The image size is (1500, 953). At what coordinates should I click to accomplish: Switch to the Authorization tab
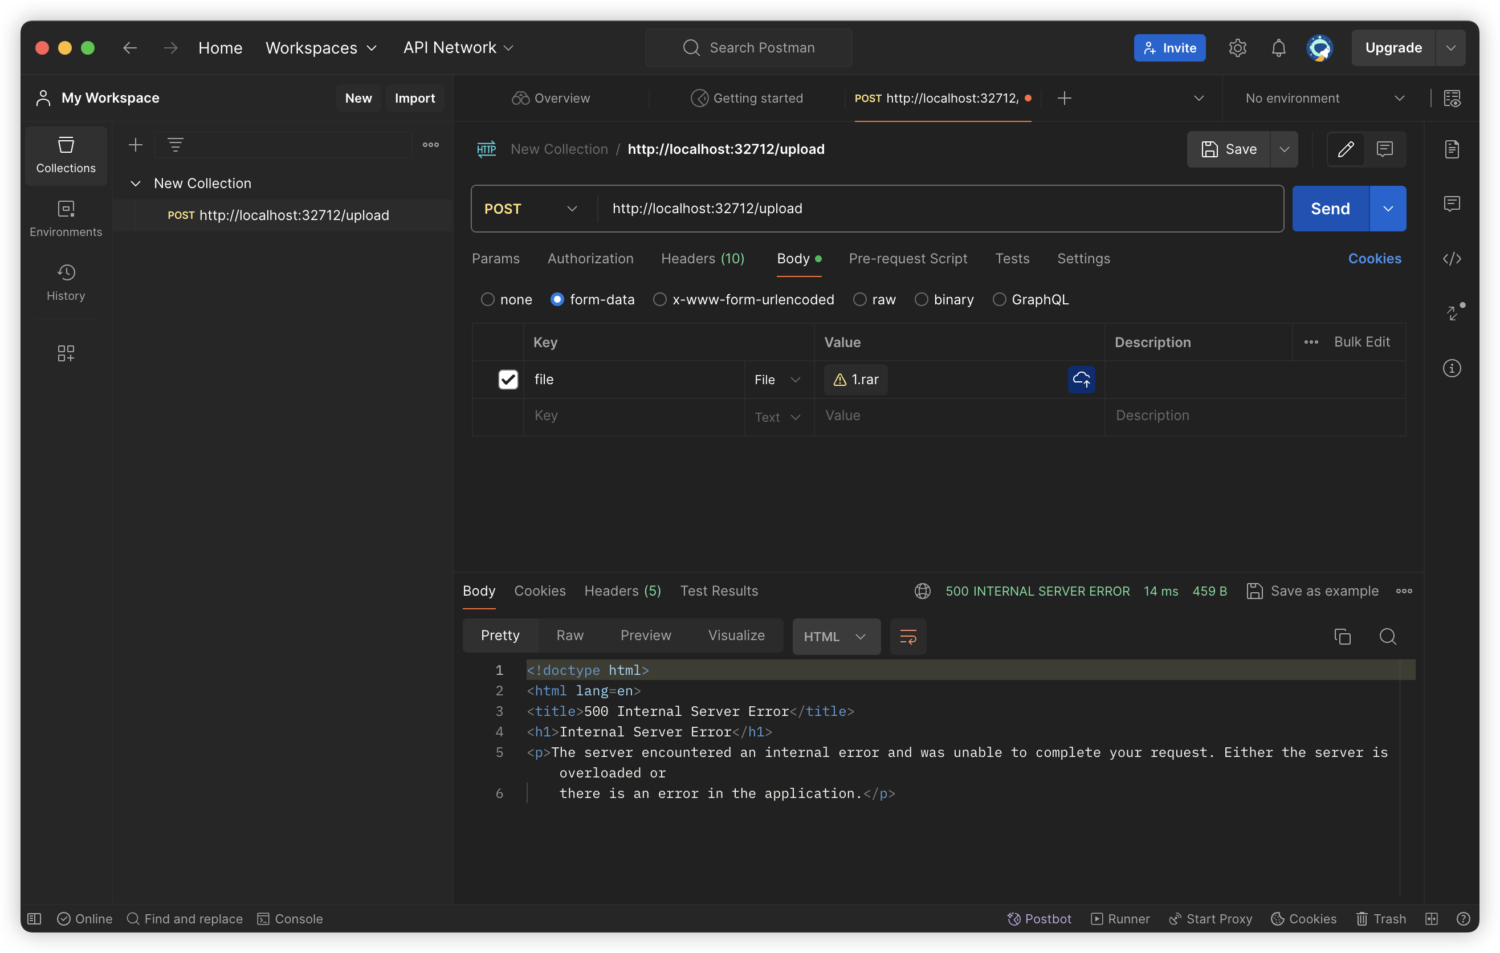pyautogui.click(x=590, y=259)
